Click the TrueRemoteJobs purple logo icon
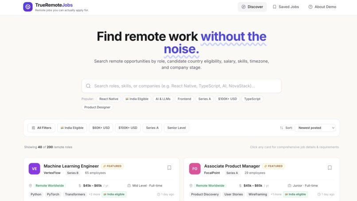 click(x=28, y=7)
